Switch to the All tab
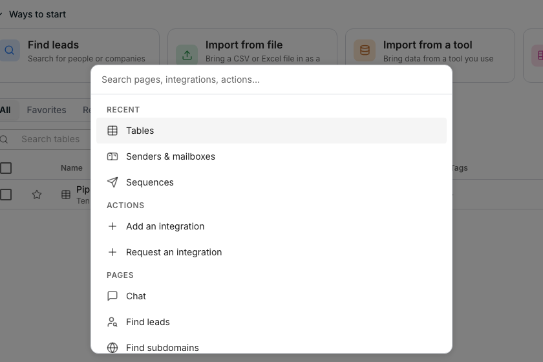The height and width of the screenshot is (362, 543). point(5,110)
